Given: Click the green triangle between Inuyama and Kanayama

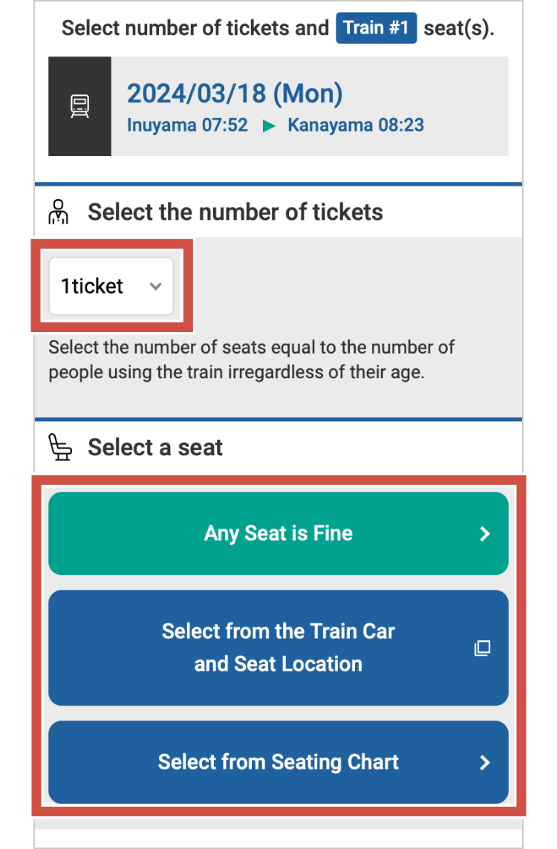Looking at the screenshot, I should pos(268,126).
